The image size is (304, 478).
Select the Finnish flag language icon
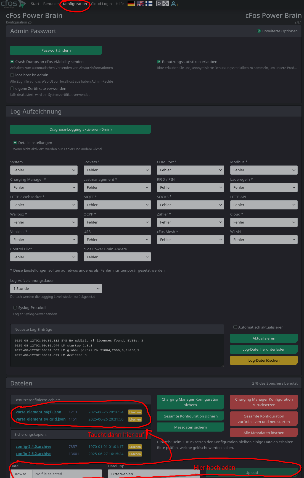click(149, 4)
